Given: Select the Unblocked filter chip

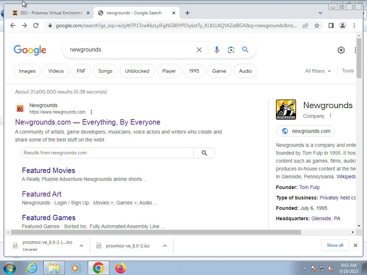Looking at the screenshot, I should 137,71.
